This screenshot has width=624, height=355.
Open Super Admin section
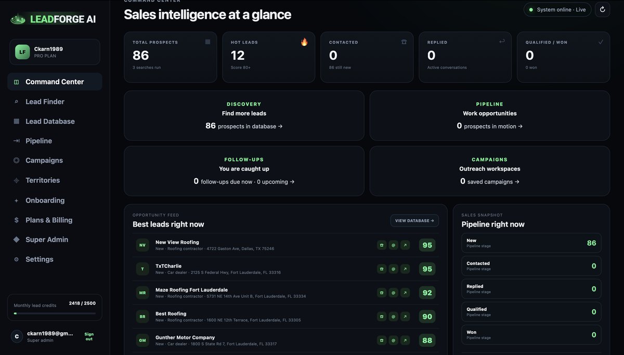tap(55, 240)
